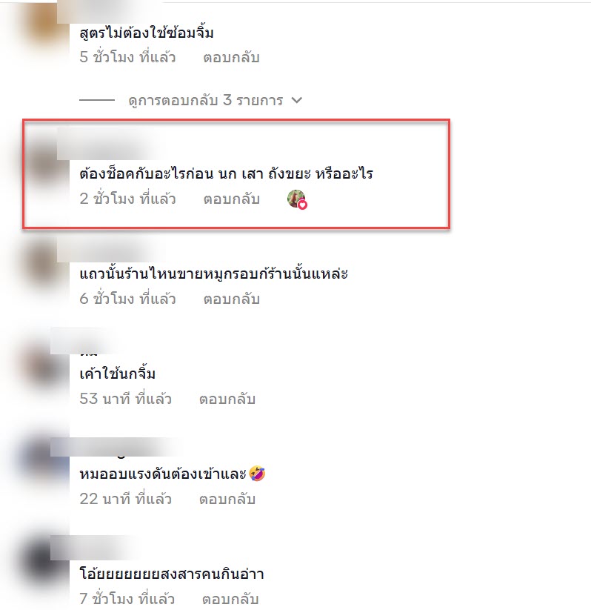Image resolution: width=591 pixels, height=610 pixels.
Task: Select the comment text แถวนั้นร้านไหนขายหมูกรอบก้ร้านนั้นแหล่ะ
Action: tap(213, 274)
